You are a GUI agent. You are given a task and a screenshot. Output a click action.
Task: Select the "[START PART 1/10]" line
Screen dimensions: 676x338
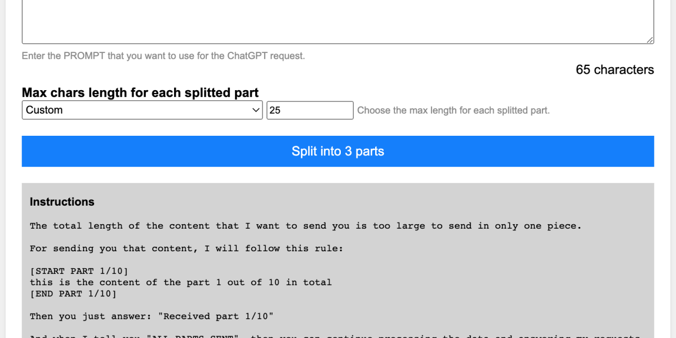79,271
